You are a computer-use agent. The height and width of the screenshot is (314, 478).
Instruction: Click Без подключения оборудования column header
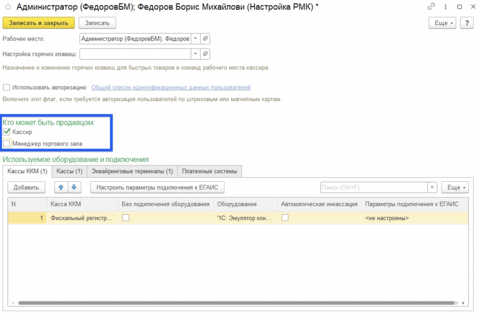coord(166,204)
